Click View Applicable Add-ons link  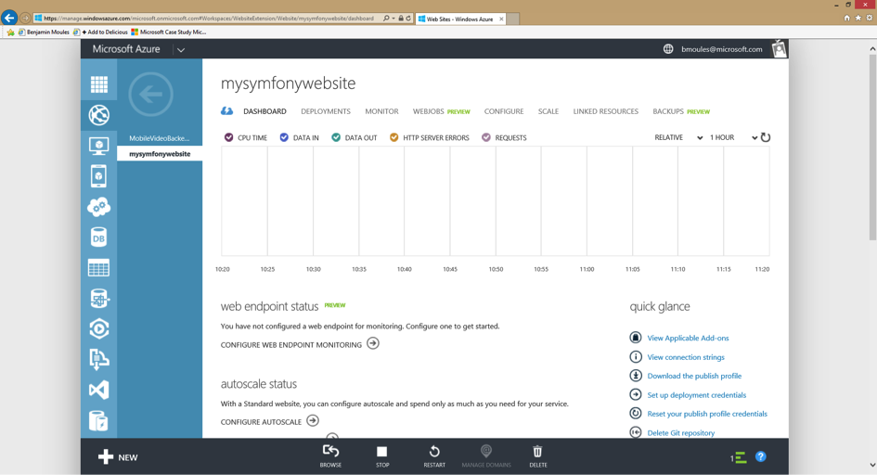point(688,338)
